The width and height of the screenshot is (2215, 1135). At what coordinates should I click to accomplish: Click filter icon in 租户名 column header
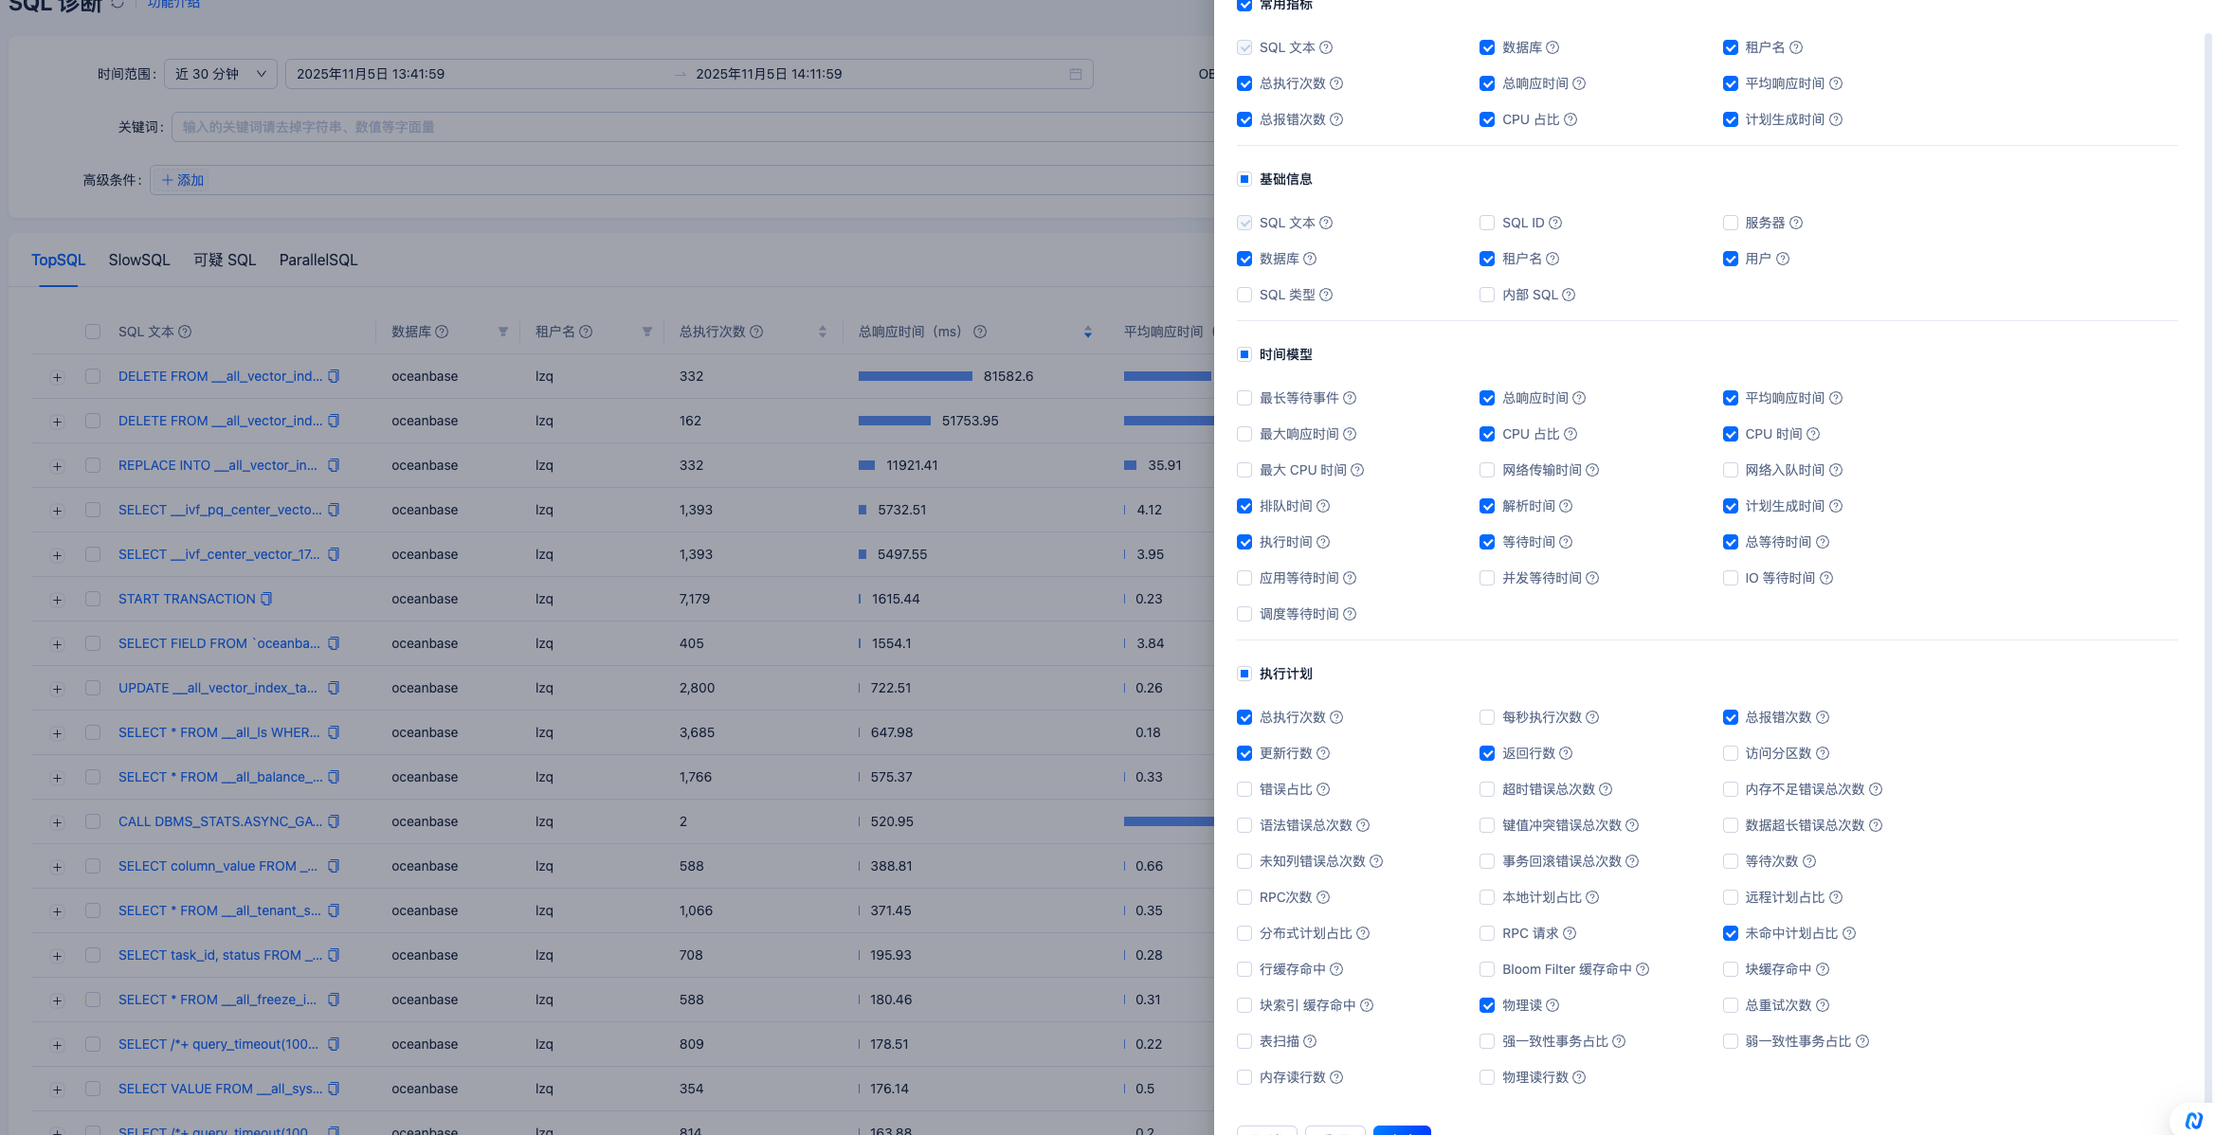pyautogui.click(x=647, y=332)
